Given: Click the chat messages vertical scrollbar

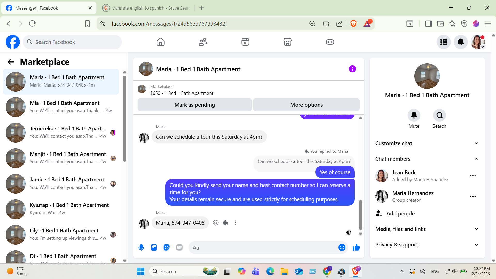Looking at the screenshot, I should [360, 215].
